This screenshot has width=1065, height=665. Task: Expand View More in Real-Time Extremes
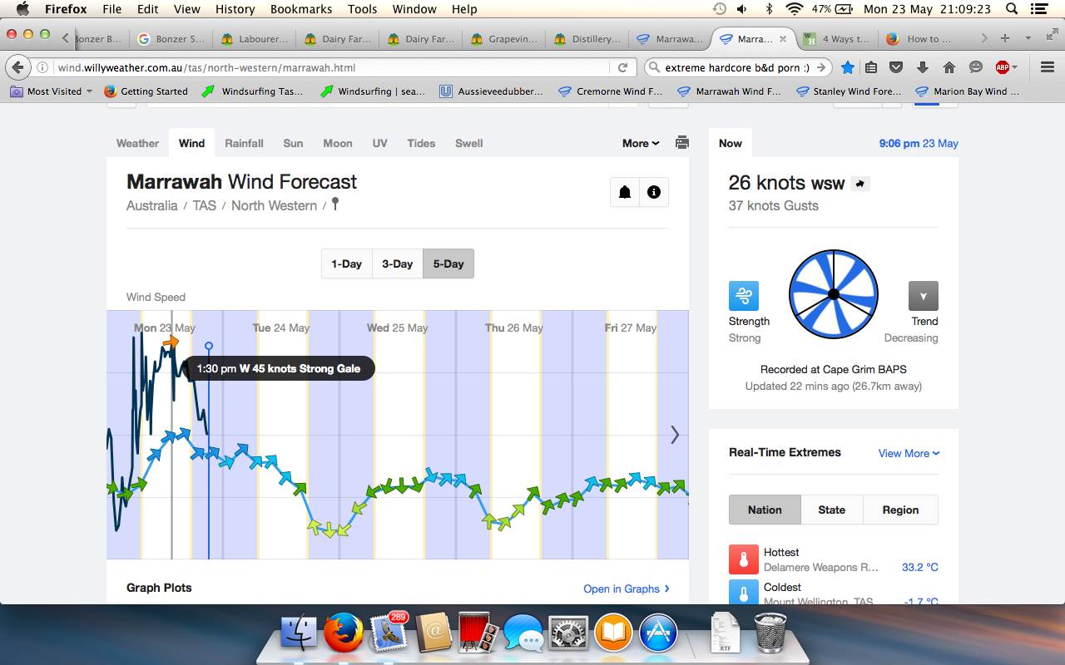(909, 453)
